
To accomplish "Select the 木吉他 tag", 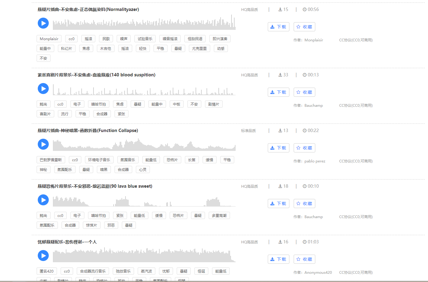I will [106, 48].
